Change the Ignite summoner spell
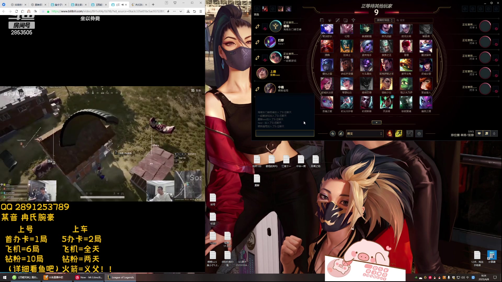The height and width of the screenshot is (282, 502). (389, 134)
